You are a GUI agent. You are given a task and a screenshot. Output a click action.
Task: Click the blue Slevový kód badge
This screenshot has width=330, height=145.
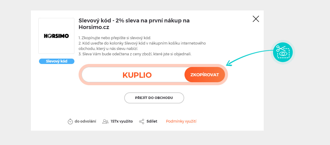[56, 61]
